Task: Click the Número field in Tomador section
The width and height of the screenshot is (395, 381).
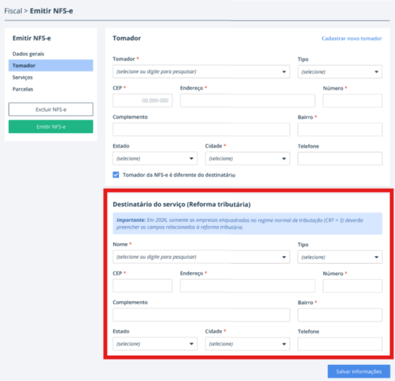Action: tap(352, 101)
